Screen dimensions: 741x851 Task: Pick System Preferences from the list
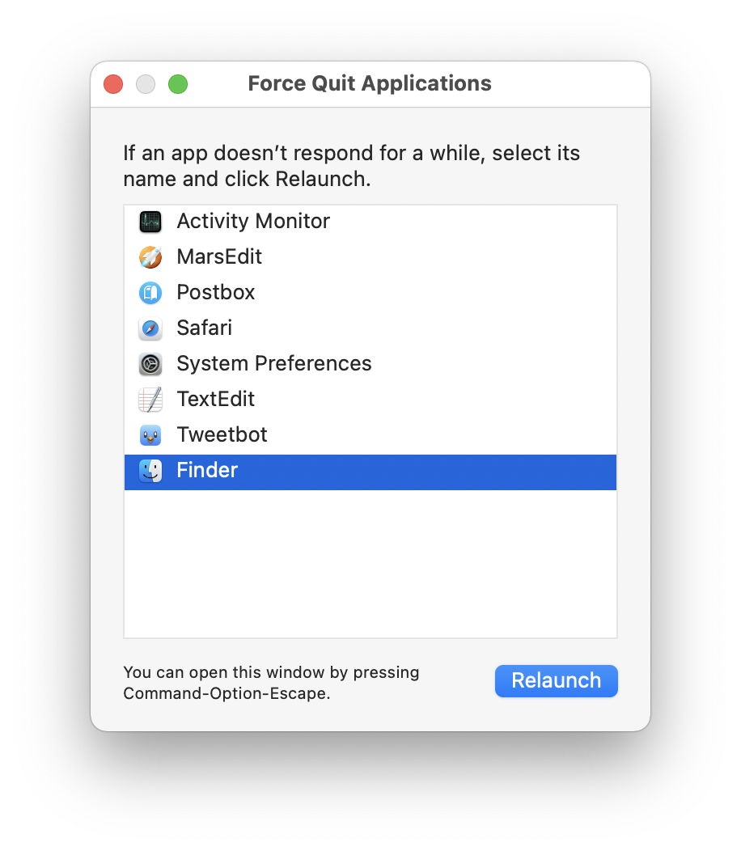tap(274, 364)
